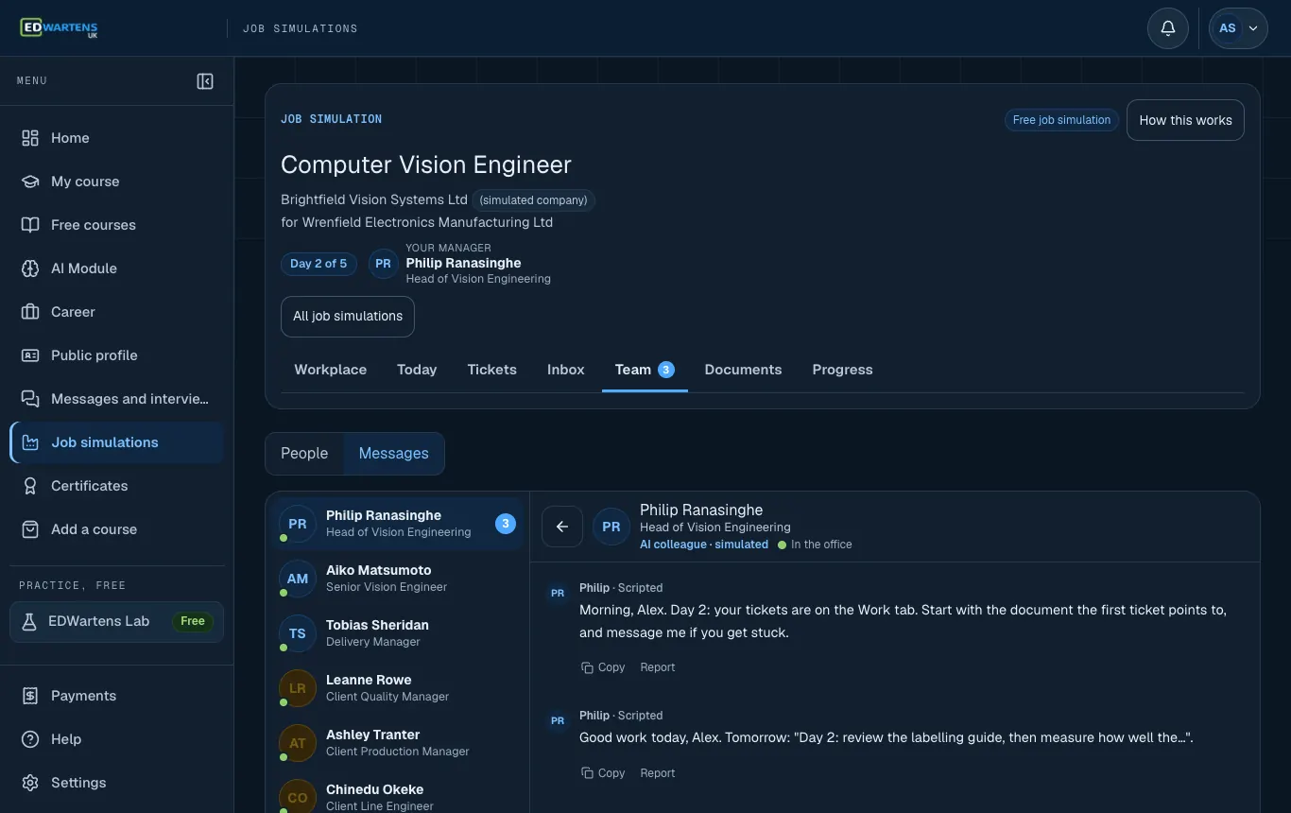Image resolution: width=1291 pixels, height=813 pixels.
Task: Click the All job simulations button
Action: (348, 317)
